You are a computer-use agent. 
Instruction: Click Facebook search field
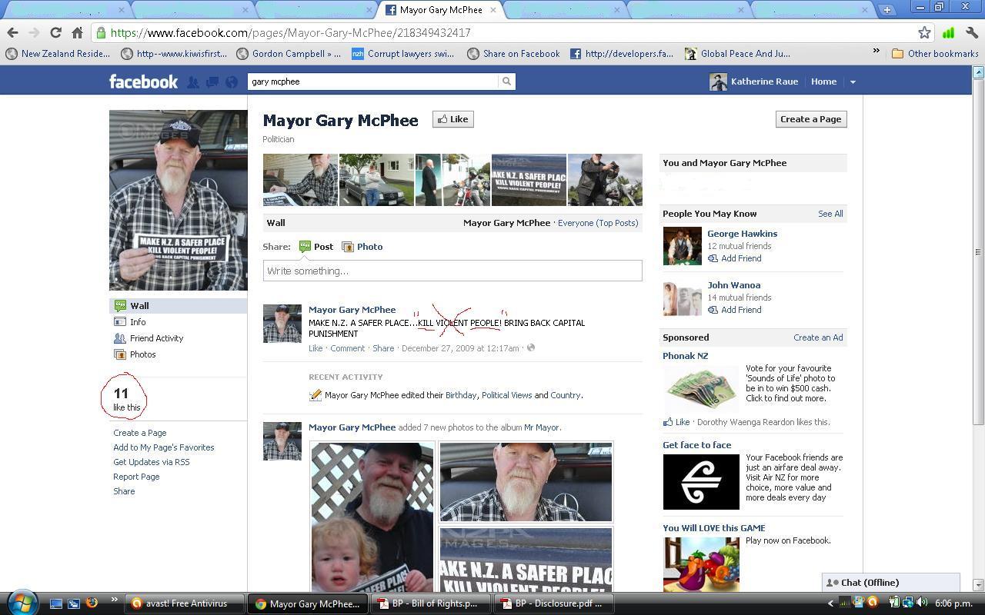pos(373,81)
